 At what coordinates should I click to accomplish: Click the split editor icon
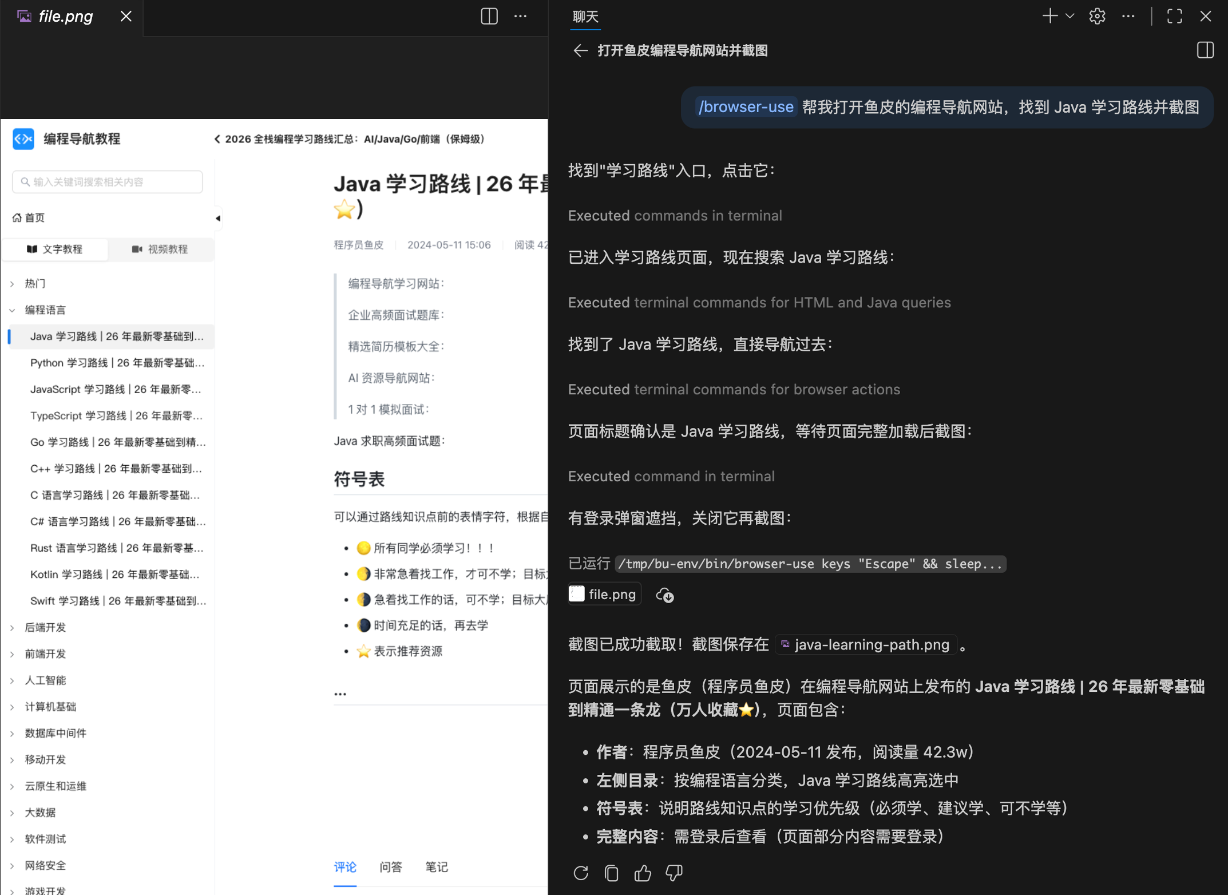[x=489, y=16]
